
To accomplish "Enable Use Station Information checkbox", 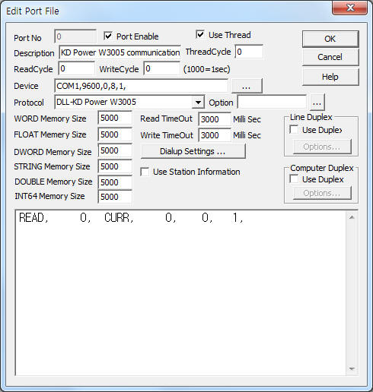I will coord(145,172).
